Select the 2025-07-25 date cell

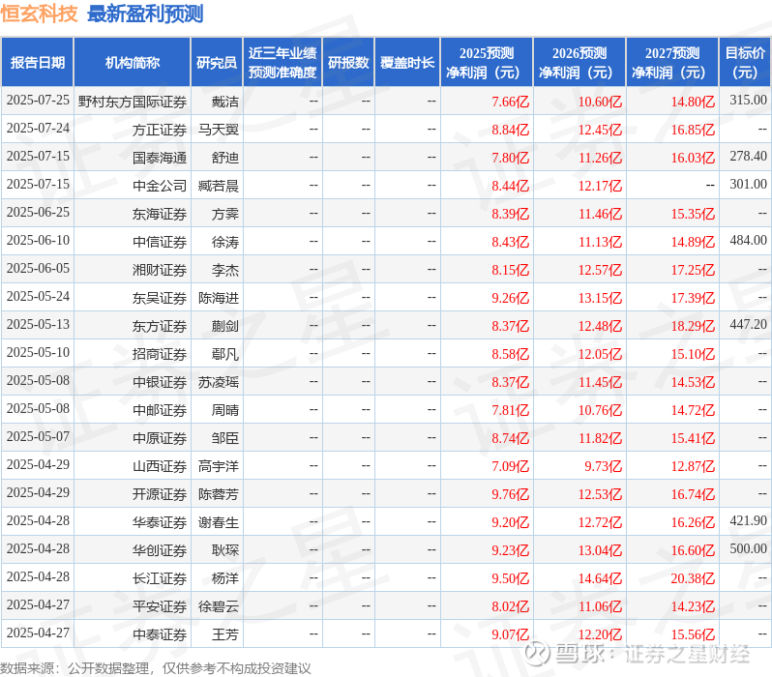38,101
